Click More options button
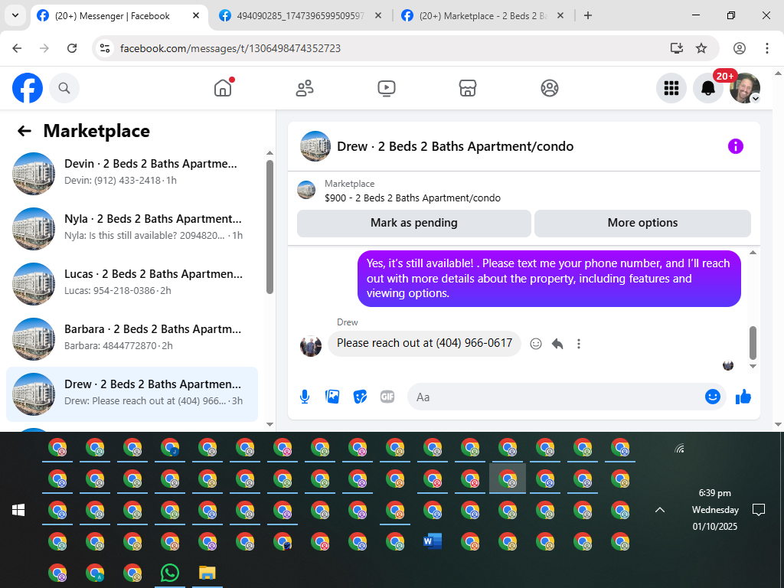The image size is (784, 588). coord(642,223)
